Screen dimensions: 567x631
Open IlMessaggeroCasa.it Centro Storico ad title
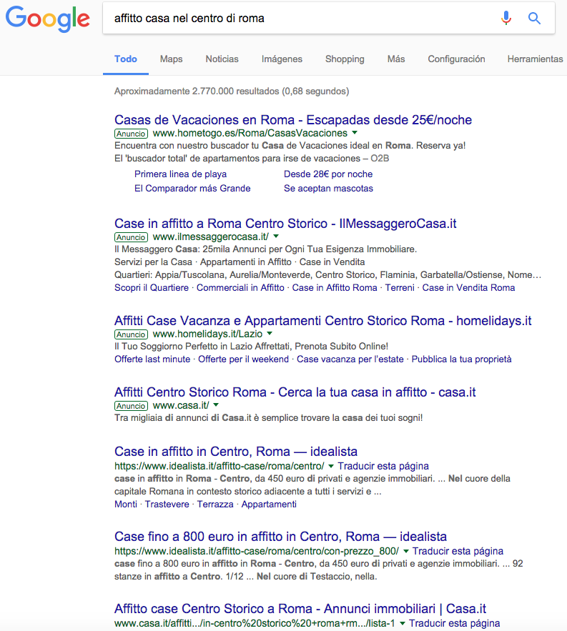(285, 224)
